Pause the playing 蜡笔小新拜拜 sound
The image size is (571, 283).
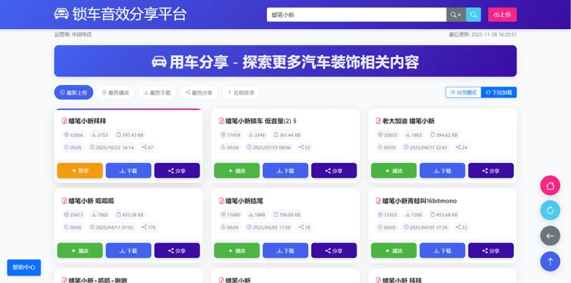pyautogui.click(x=80, y=170)
